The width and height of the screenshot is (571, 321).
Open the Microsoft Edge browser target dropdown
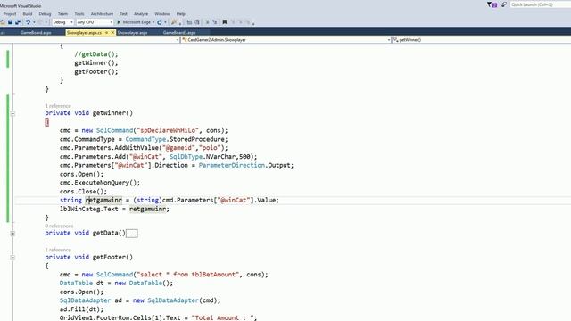pos(153,22)
